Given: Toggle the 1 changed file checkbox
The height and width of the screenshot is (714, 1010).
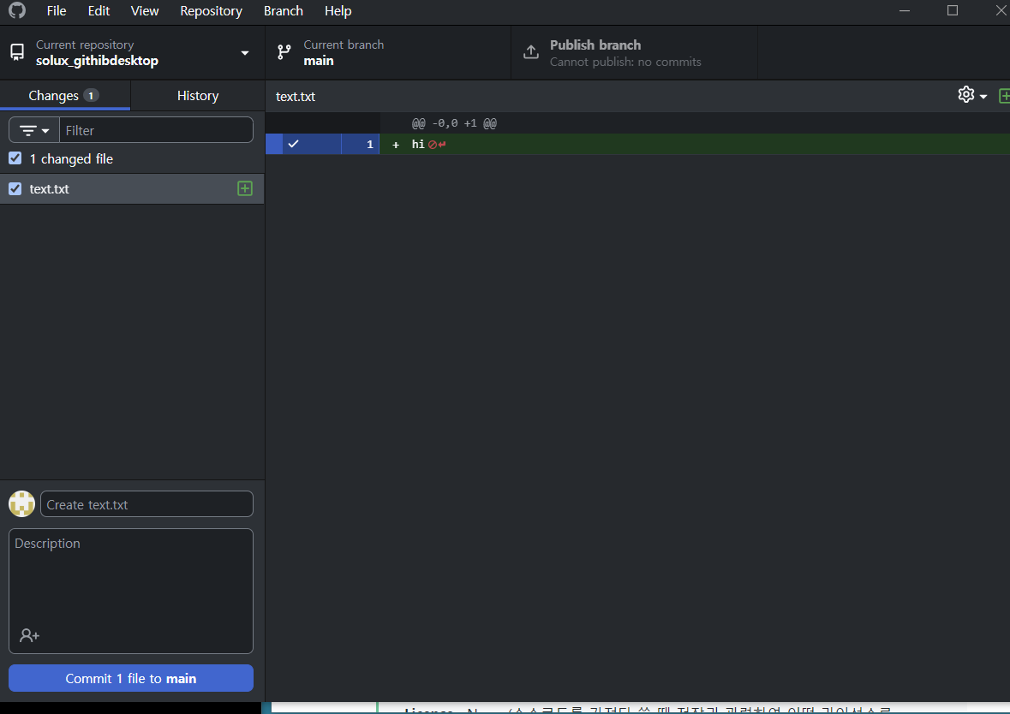Looking at the screenshot, I should point(15,158).
